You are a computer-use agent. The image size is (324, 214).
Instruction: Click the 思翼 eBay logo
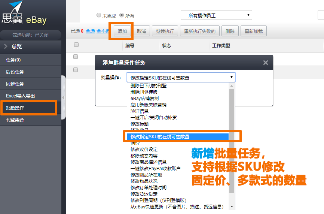point(24,13)
